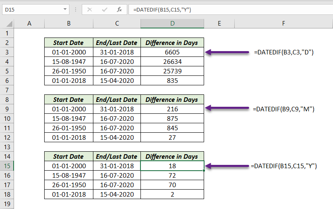Select cell with value 70
The height and width of the screenshot is (209, 333).
[172, 185]
